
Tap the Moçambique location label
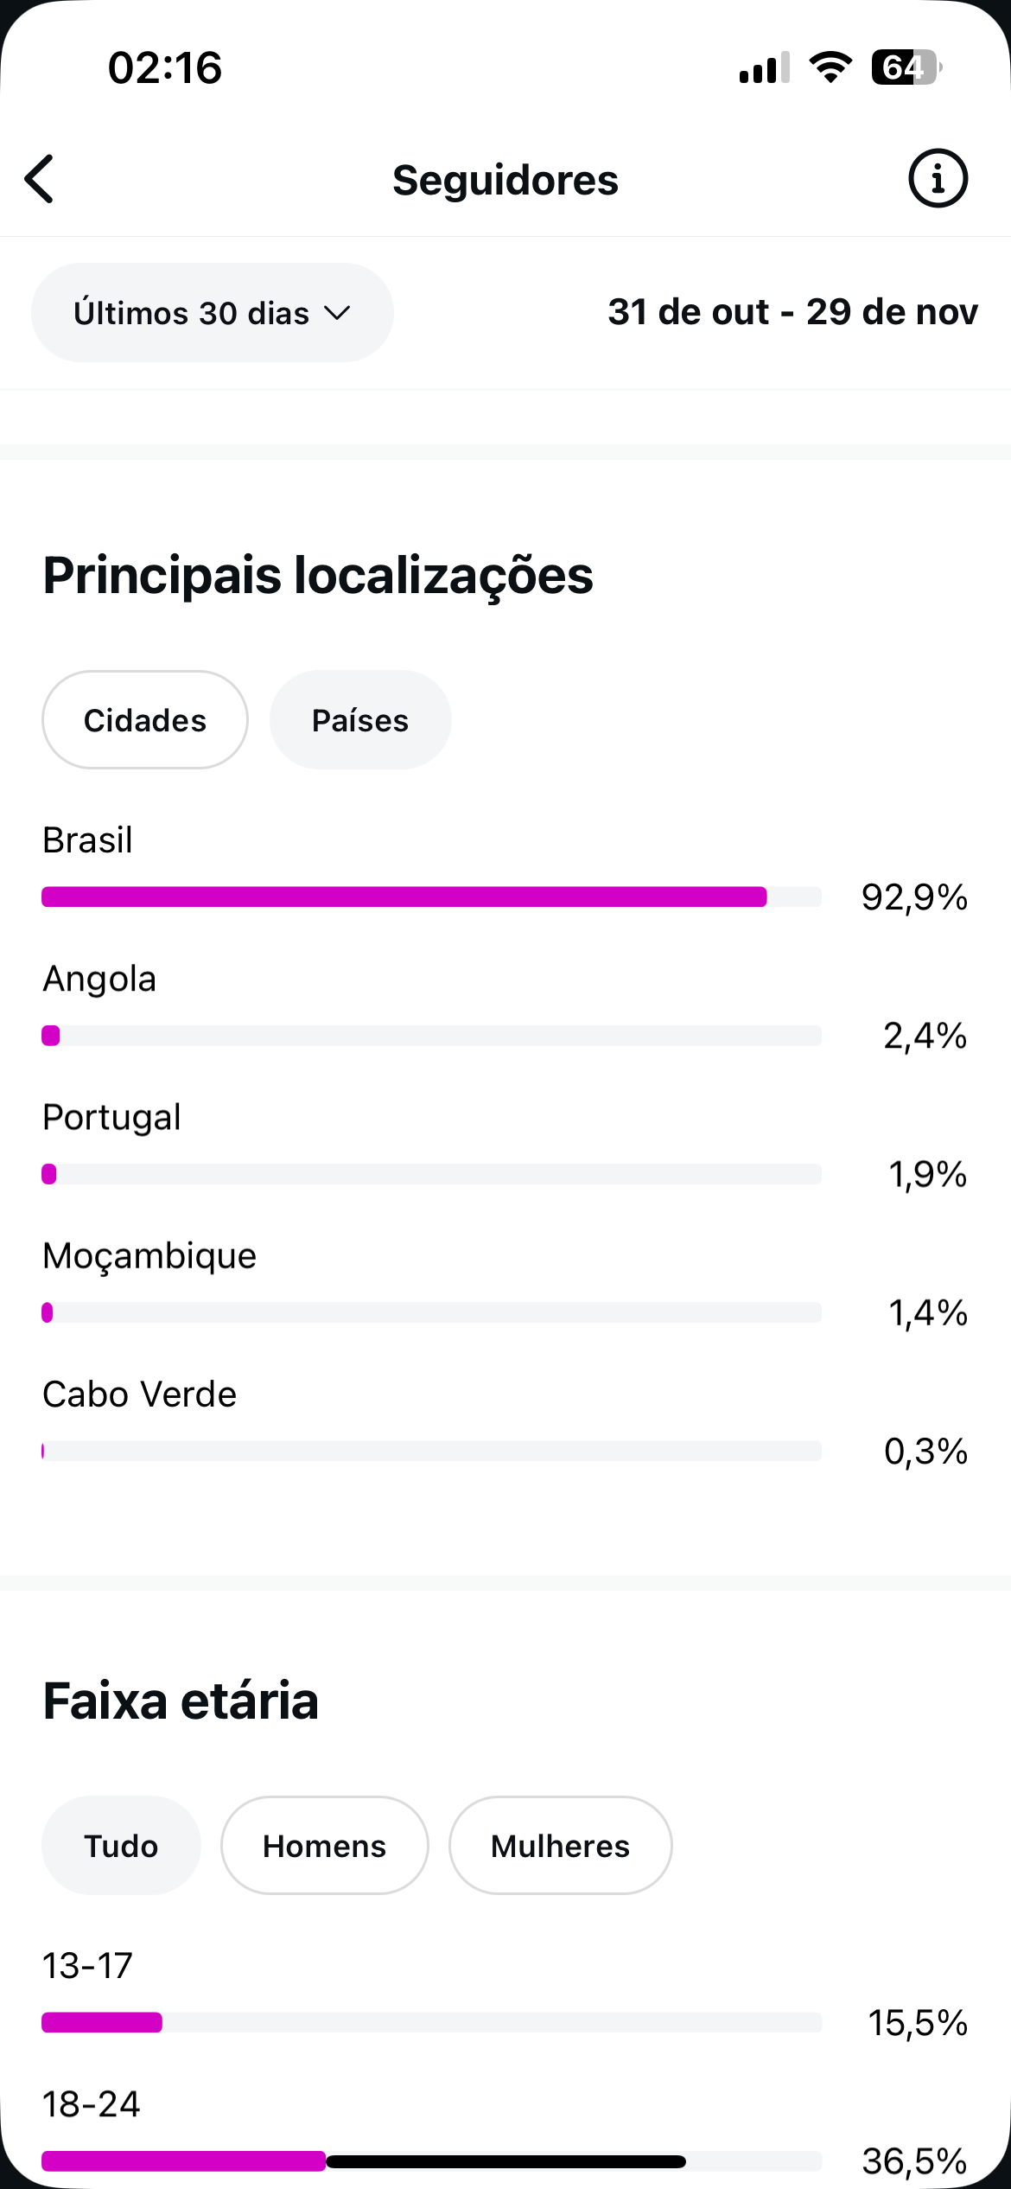[x=149, y=1255]
